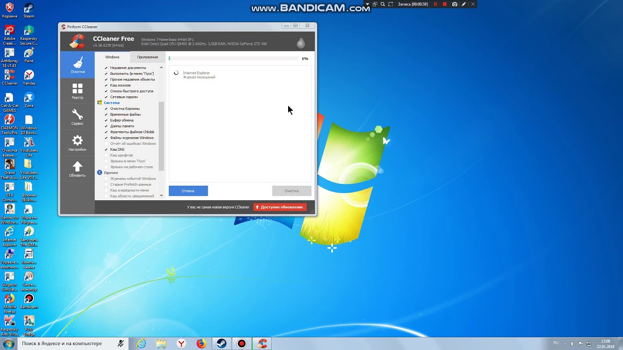Viewport: 623px width, 350px height.
Task: Click the blue exclamation icon next to Прочее
Action: click(x=99, y=173)
